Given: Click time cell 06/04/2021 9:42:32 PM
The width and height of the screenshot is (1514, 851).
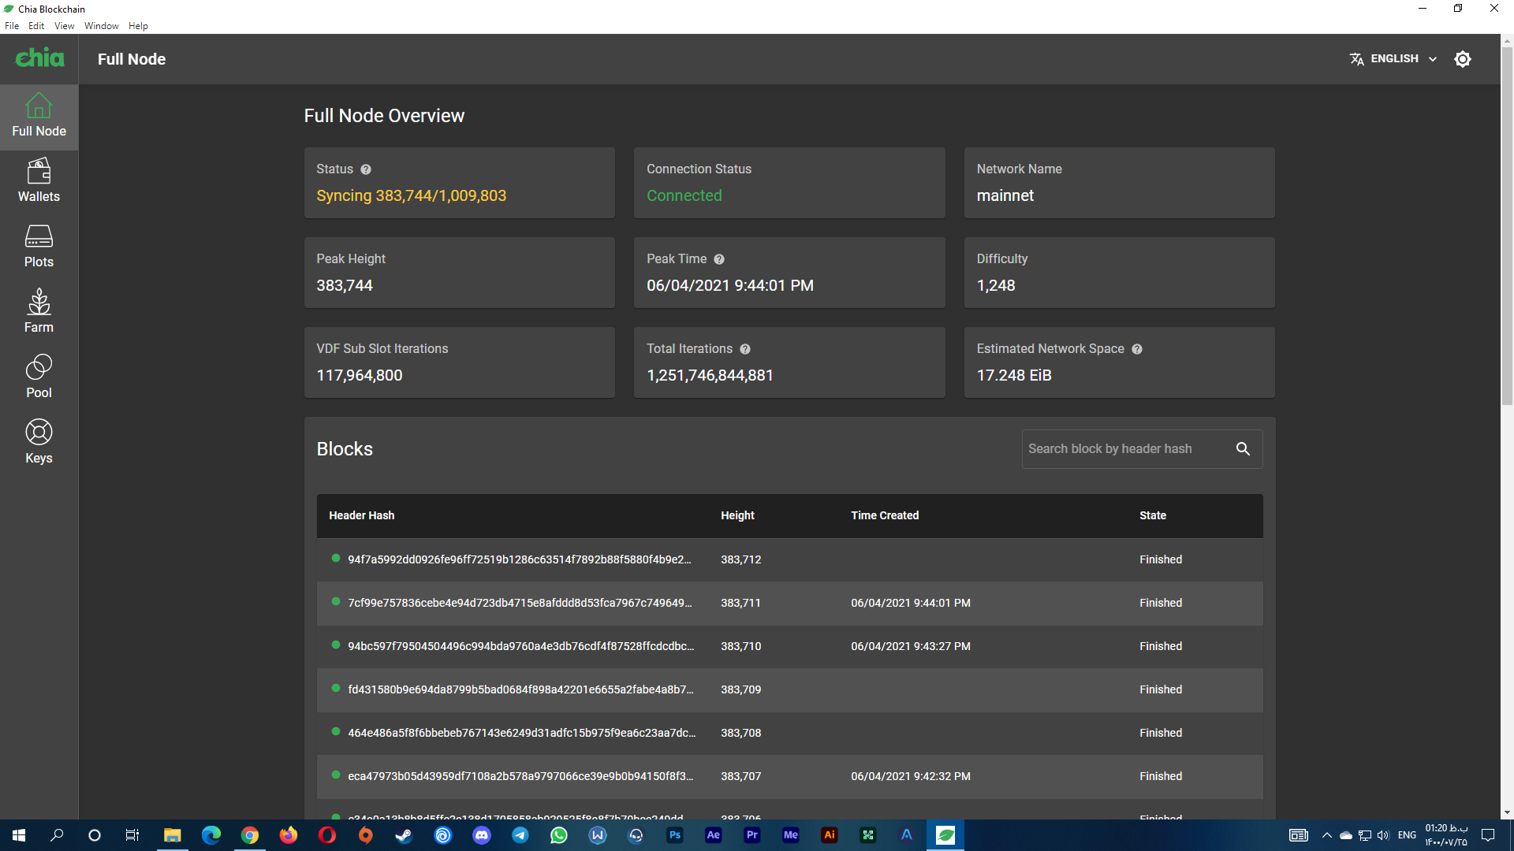Looking at the screenshot, I should coord(911,776).
